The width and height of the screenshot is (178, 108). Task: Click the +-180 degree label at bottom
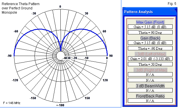click(60, 105)
